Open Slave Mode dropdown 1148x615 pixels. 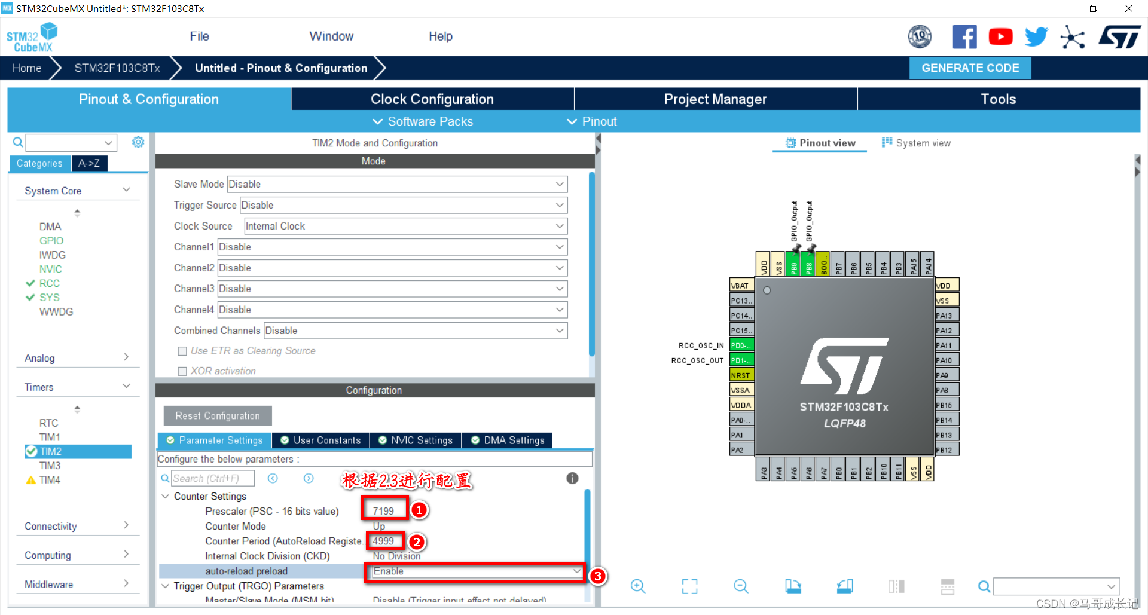(396, 184)
